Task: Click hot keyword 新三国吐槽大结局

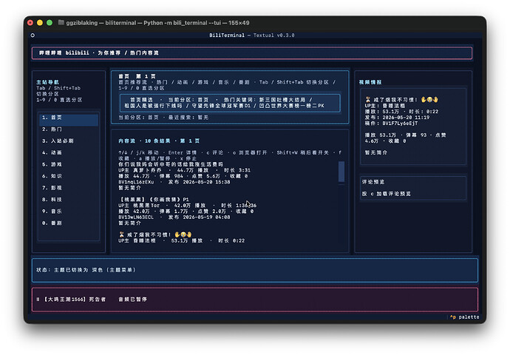Action: (282, 100)
